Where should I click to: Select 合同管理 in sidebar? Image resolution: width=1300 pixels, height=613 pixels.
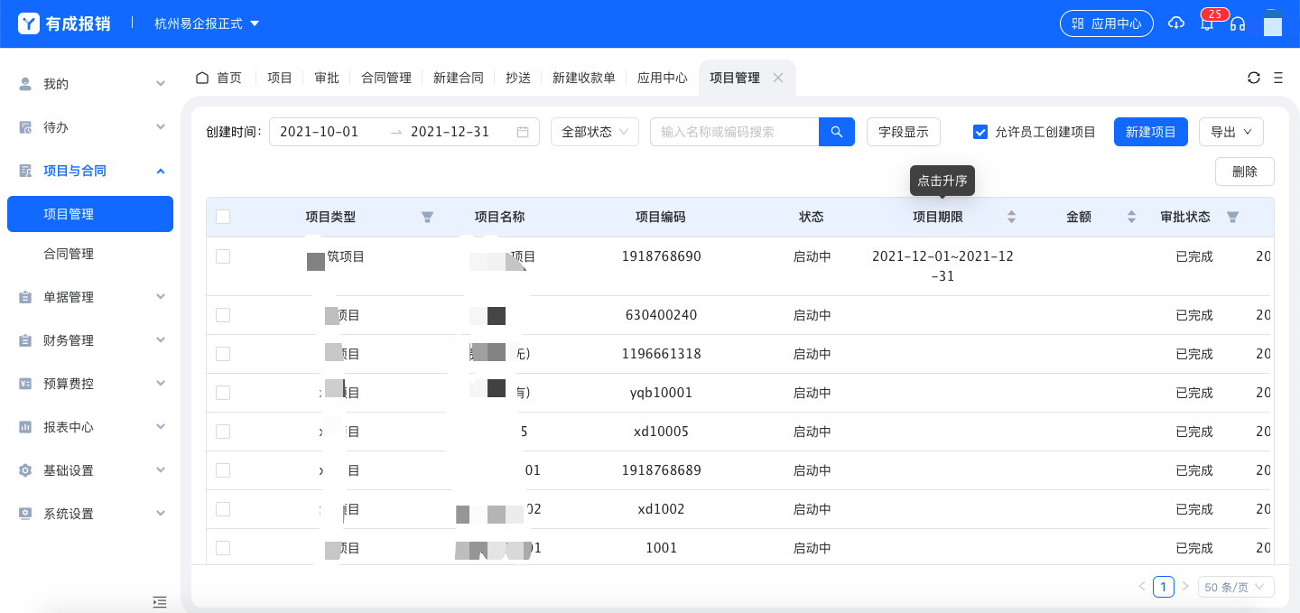90,254
